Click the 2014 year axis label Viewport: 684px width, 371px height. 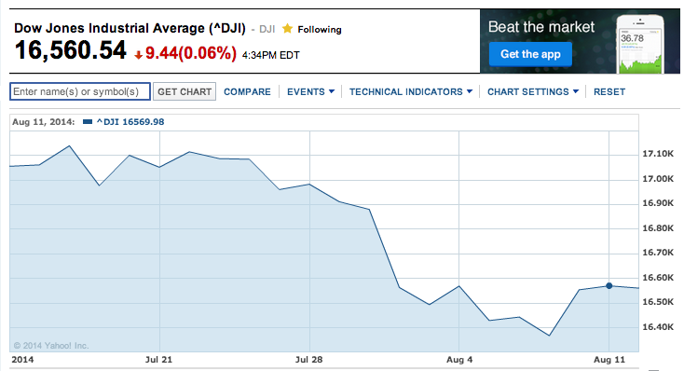(22, 360)
